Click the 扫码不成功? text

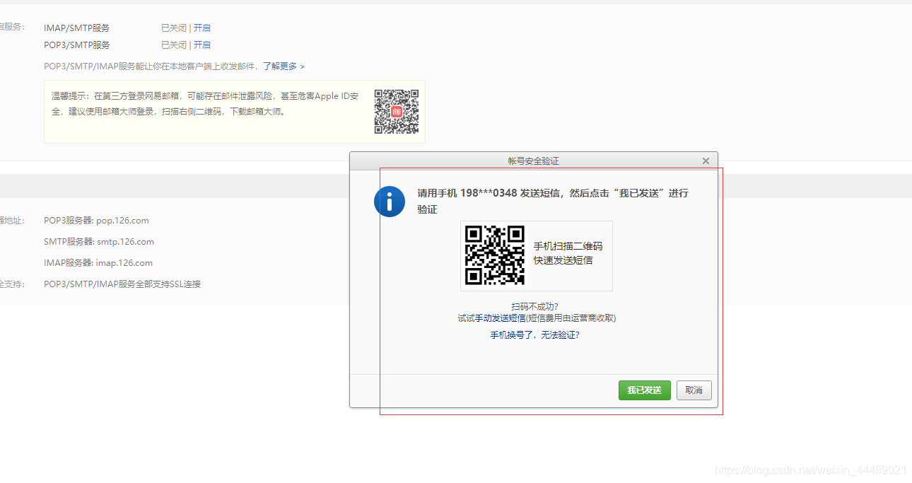click(x=535, y=307)
